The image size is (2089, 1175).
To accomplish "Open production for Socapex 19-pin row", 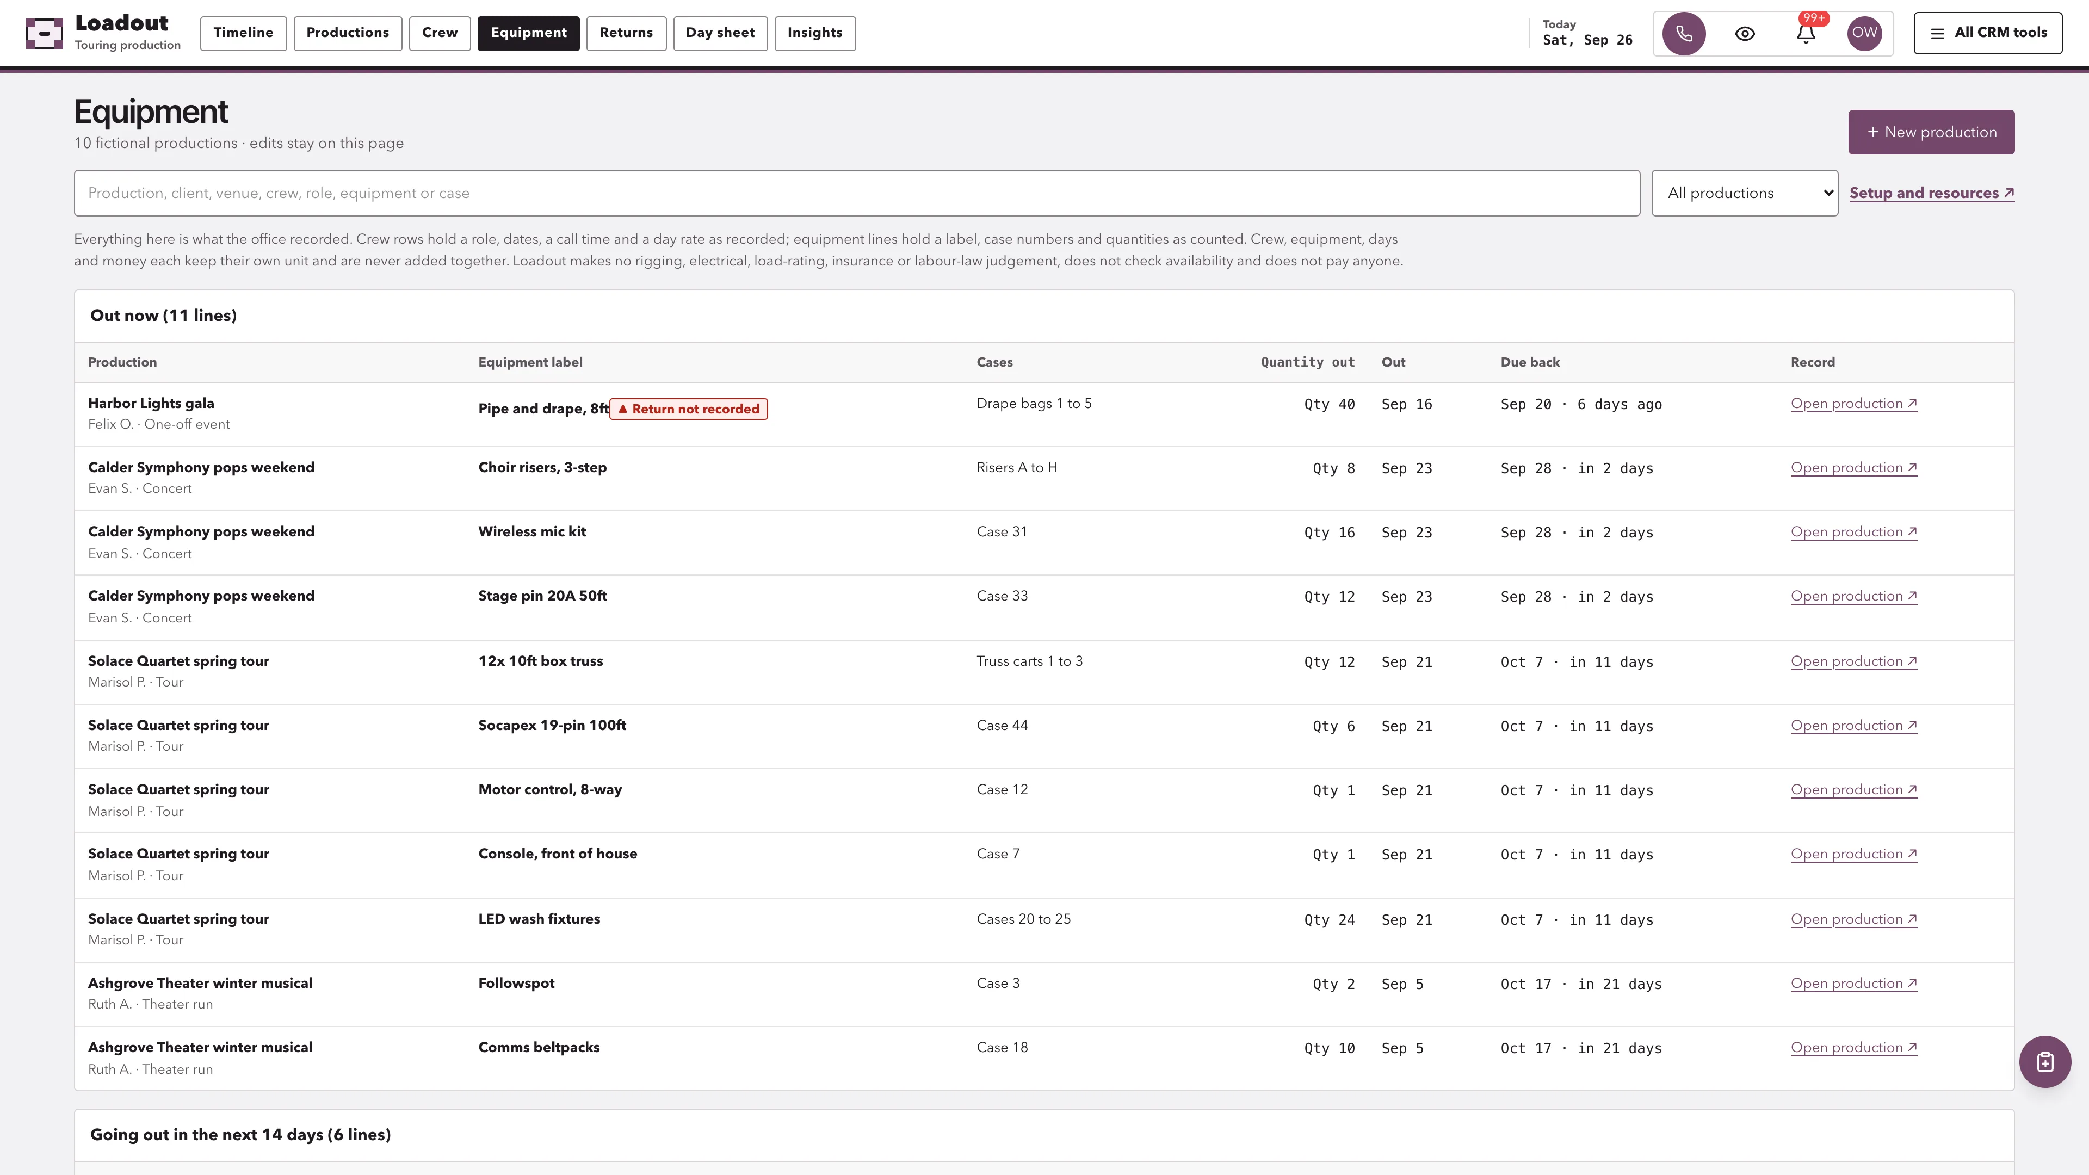I will pos(1853,726).
